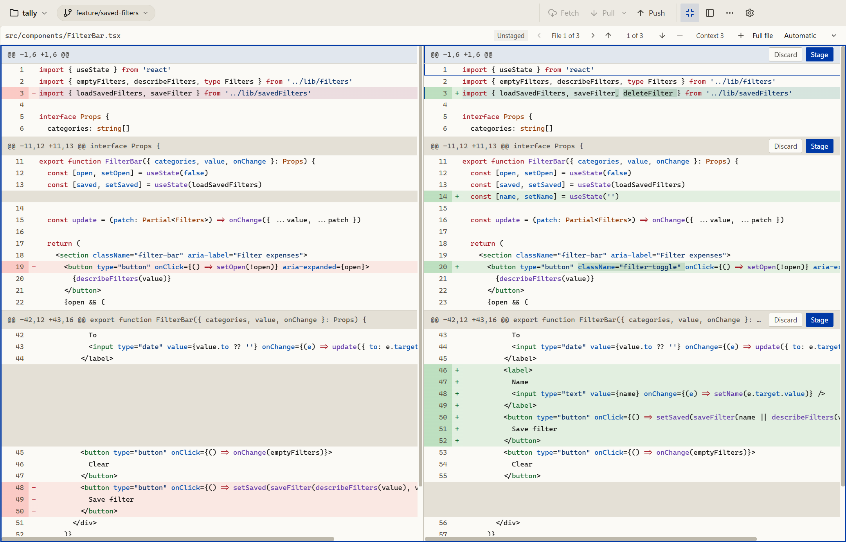This screenshot has width=846, height=542.
Task: Click the Unstaged status label
Action: click(x=511, y=36)
